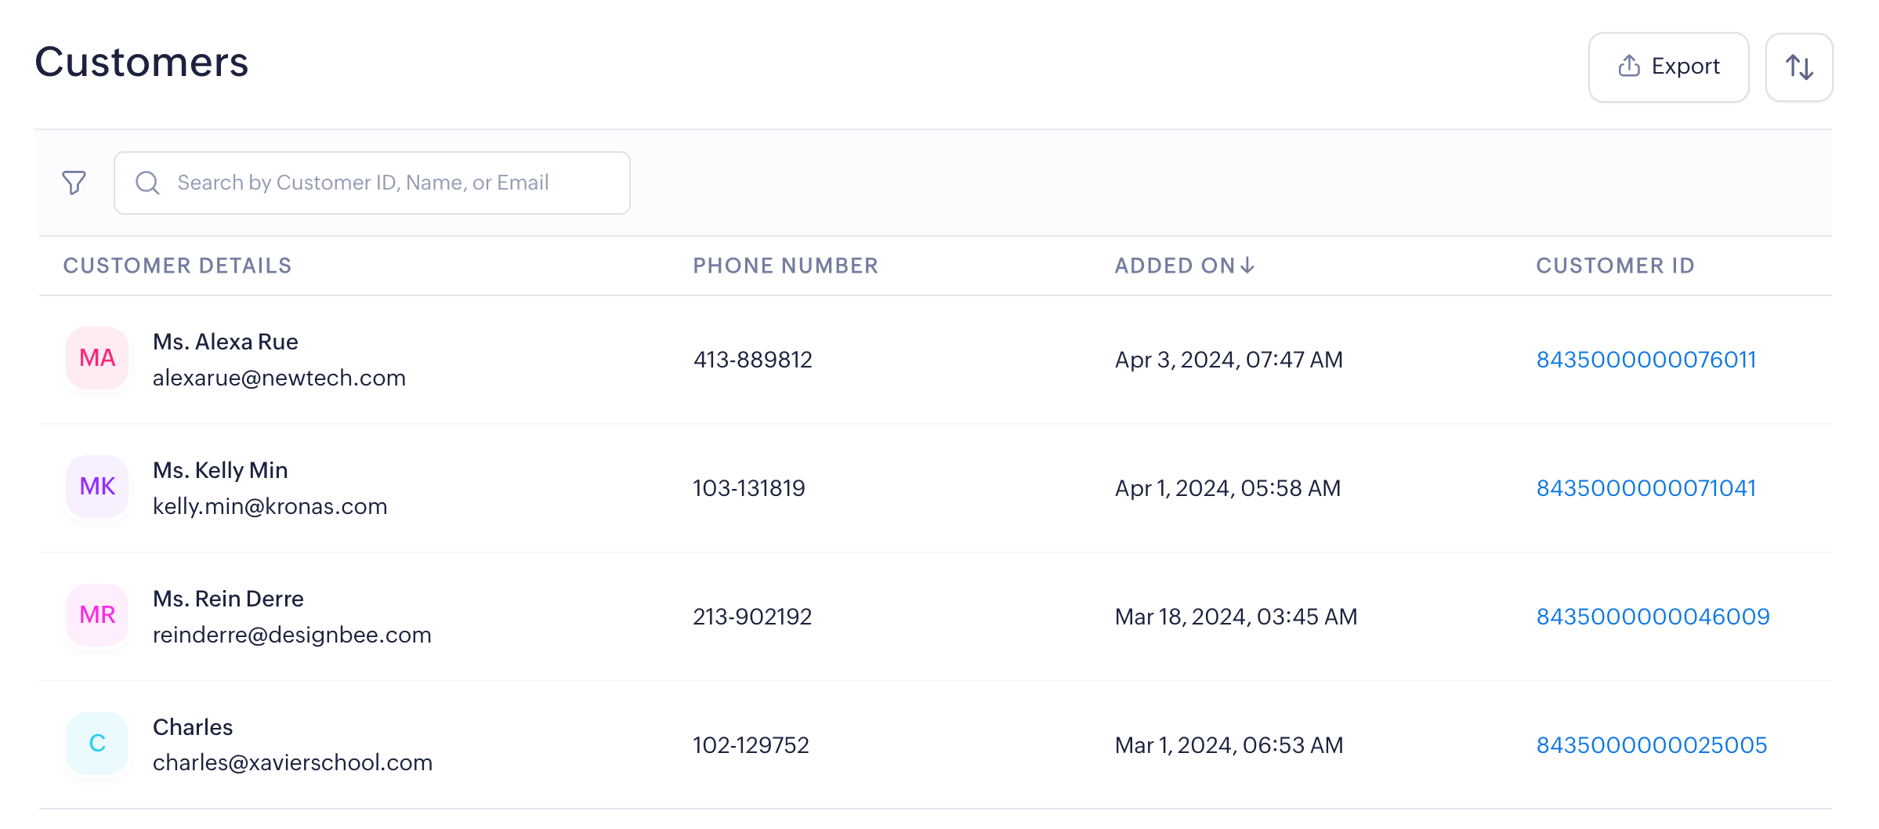Toggle sort on the Added On column
Viewport: 1879px width, 829px height.
click(1184, 266)
